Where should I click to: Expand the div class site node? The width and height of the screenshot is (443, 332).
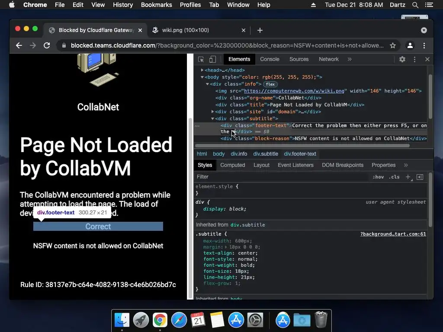click(212, 112)
